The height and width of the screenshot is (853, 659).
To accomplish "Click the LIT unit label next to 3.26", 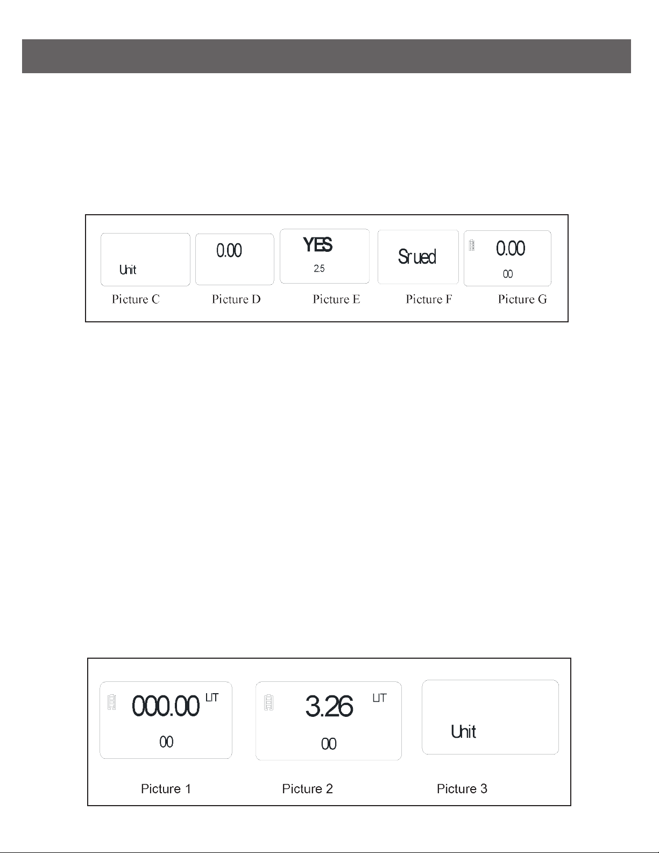I will tap(379, 698).
